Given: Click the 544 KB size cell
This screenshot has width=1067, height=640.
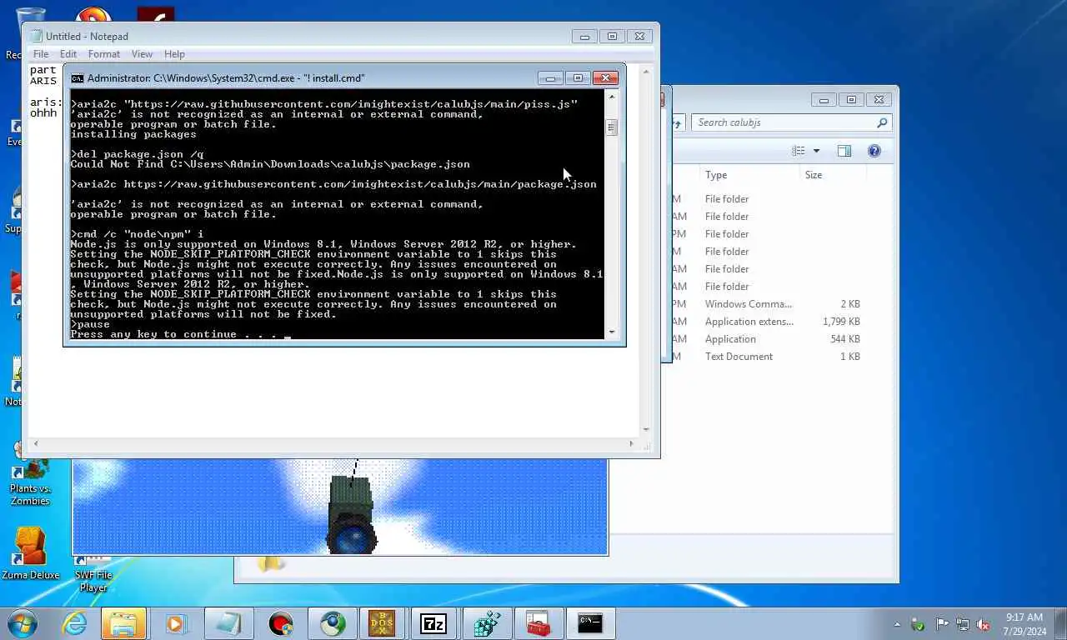Looking at the screenshot, I should pos(845,339).
